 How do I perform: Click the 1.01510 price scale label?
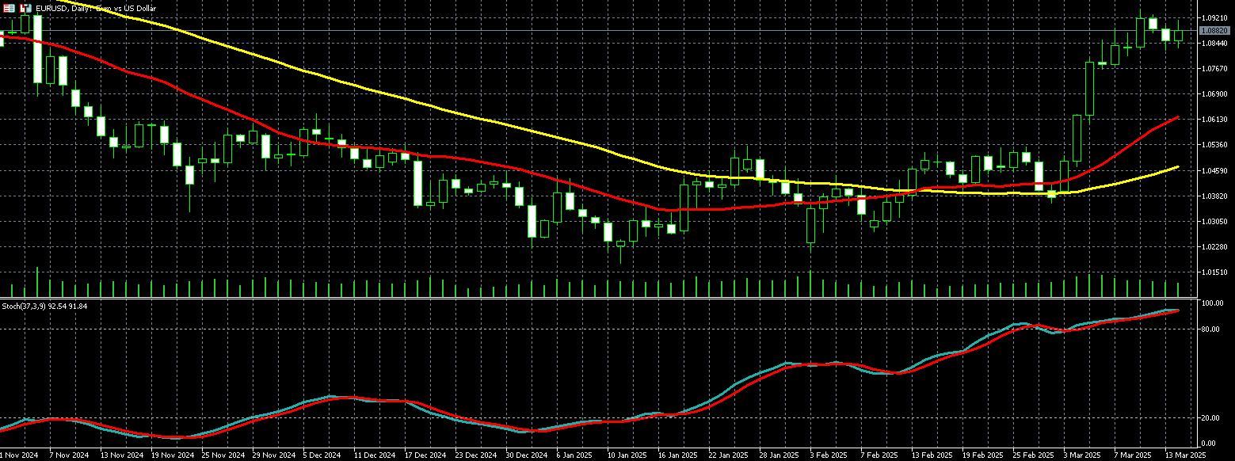click(x=1215, y=272)
